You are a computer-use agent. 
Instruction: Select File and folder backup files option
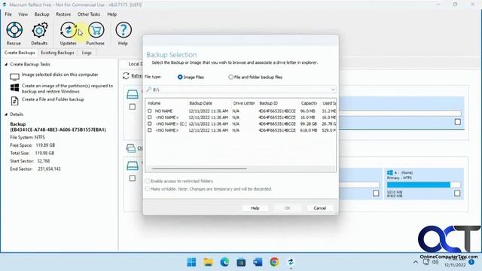click(230, 77)
